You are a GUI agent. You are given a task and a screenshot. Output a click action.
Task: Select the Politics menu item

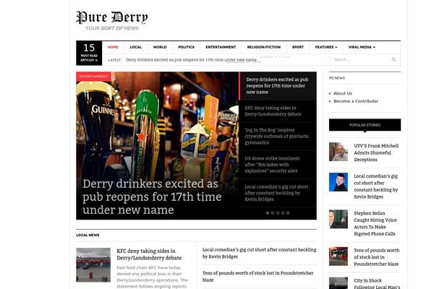click(187, 47)
